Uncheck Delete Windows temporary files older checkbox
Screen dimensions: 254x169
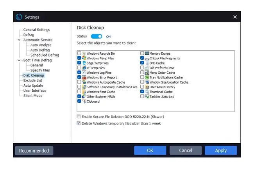(79, 123)
